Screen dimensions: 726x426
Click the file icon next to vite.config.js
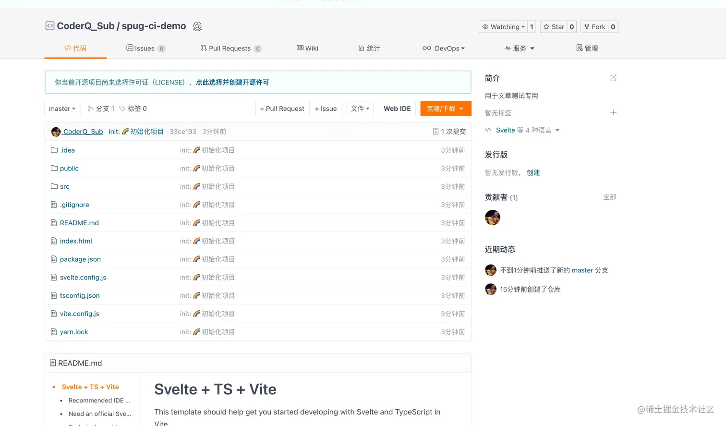54,314
